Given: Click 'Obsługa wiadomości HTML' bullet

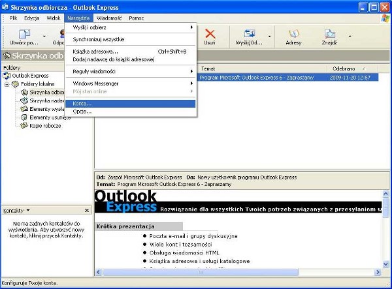Looking at the screenshot, I should (x=184, y=253).
